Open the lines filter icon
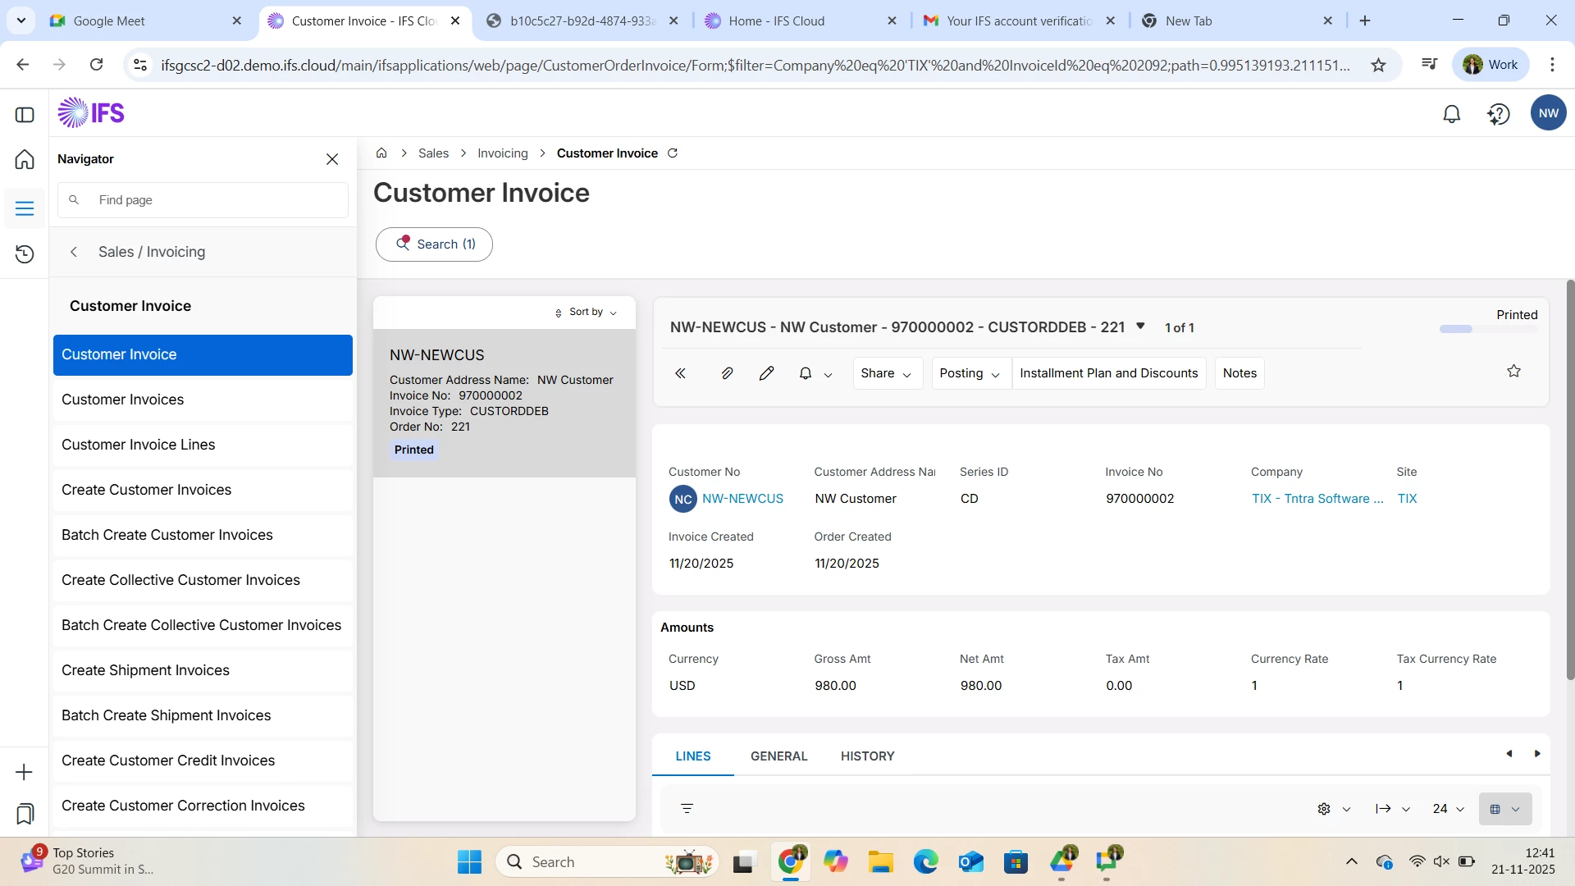This screenshot has width=1575, height=886. [x=687, y=809]
